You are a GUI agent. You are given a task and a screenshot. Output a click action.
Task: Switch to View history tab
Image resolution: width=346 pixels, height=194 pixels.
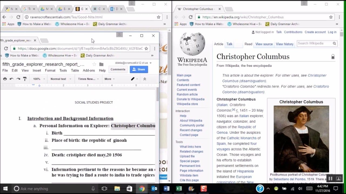click(284, 44)
